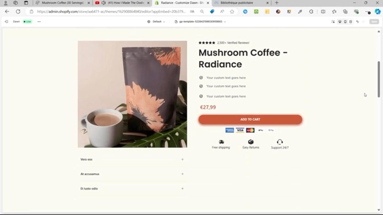Click the blue circle extension icon
The width and height of the screenshot is (383, 215).
[245, 11]
